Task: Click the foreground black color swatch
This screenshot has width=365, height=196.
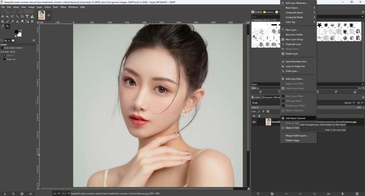Action: 16,32
